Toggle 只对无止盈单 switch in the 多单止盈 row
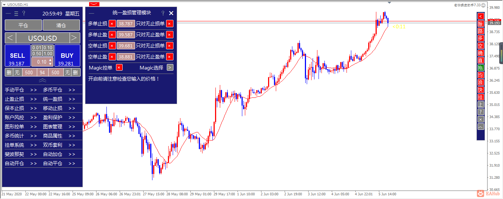The height and width of the screenshot is (199, 503). click(x=169, y=35)
